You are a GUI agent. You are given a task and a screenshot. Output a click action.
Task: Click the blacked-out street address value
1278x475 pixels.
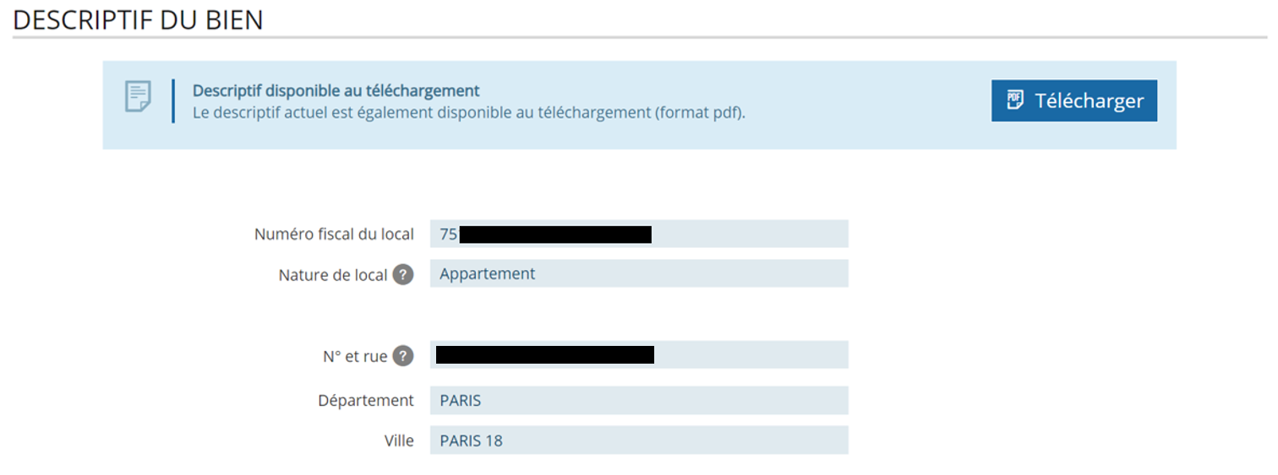545,354
